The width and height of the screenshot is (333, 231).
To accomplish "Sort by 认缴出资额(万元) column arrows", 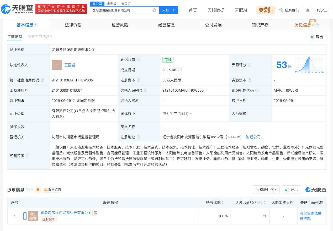I will tap(264, 202).
